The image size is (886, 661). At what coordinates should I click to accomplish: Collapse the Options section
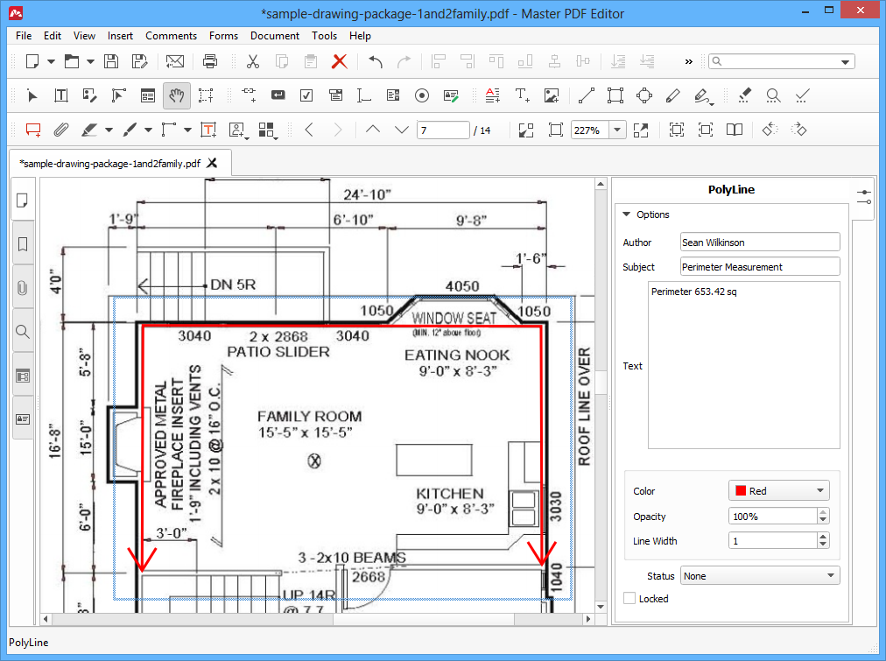coord(626,214)
